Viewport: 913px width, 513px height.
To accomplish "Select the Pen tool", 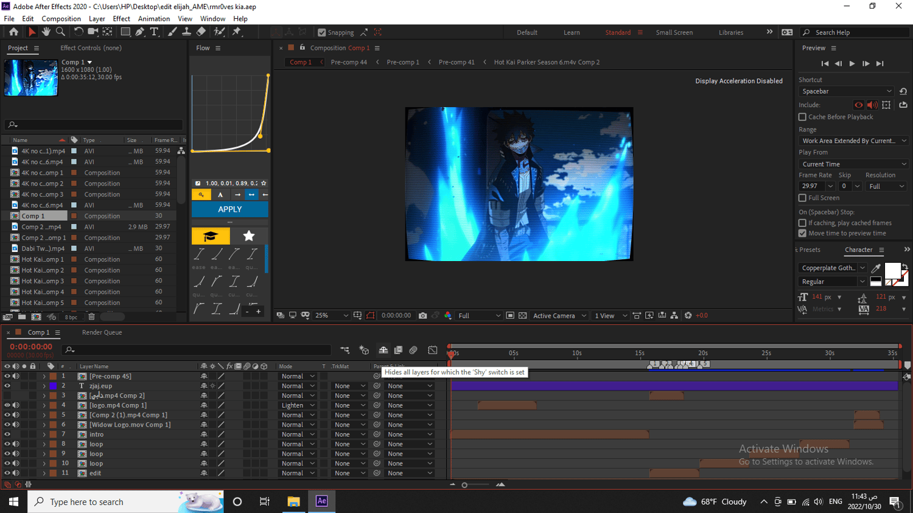I will tap(140, 32).
